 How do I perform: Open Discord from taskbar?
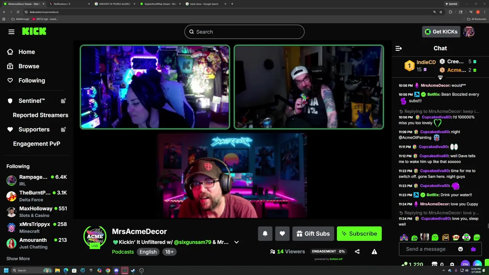pyautogui.click(x=116, y=270)
